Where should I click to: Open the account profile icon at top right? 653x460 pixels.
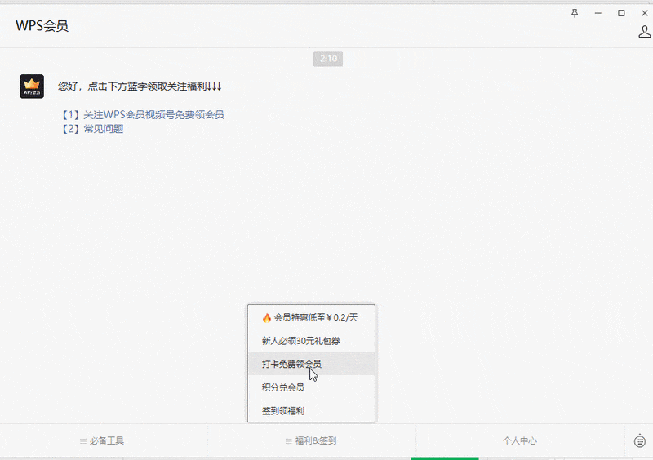click(644, 32)
